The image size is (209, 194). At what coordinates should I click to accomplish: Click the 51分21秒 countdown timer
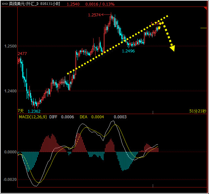[x=198, y=111]
